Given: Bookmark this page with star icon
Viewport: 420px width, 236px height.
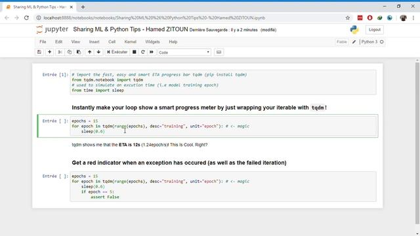Looking at the screenshot, I should [x=348, y=18].
